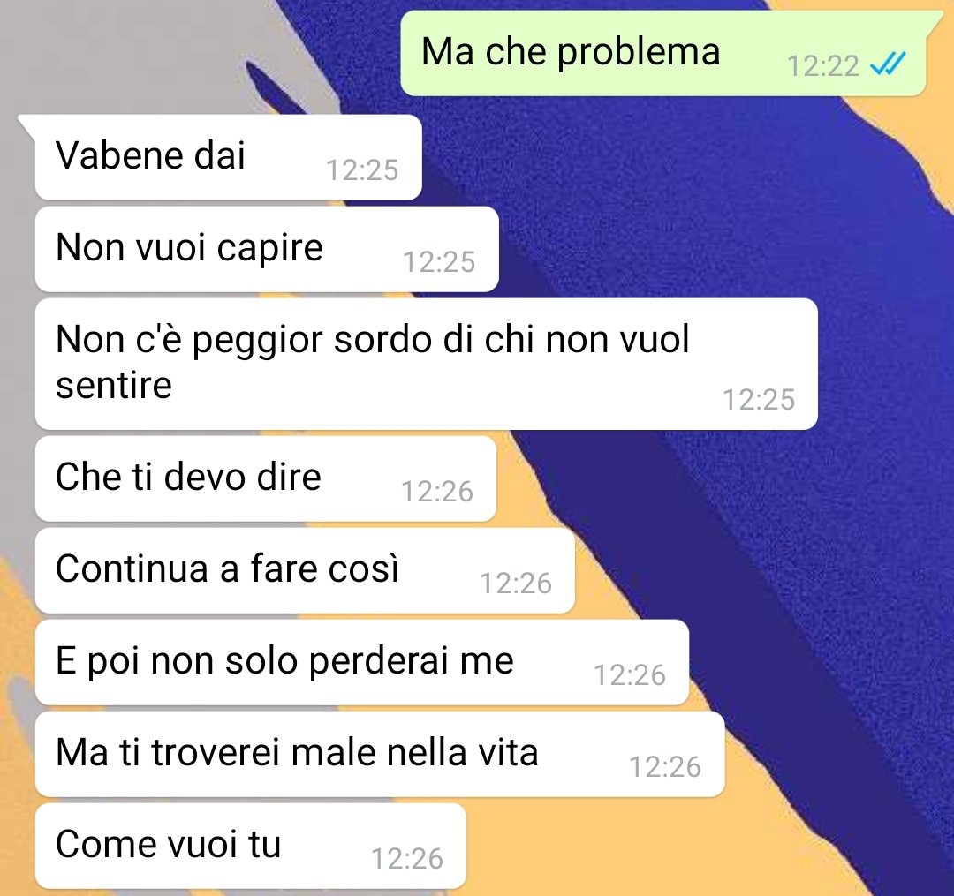This screenshot has height=896, width=954.
Task: Select the "Non vuoi capire" message
Action: point(267,249)
